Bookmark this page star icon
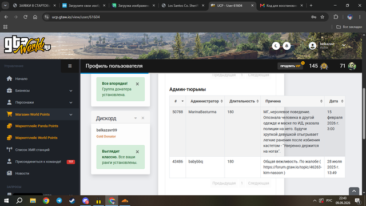366x206 pixels. click(x=323, y=17)
